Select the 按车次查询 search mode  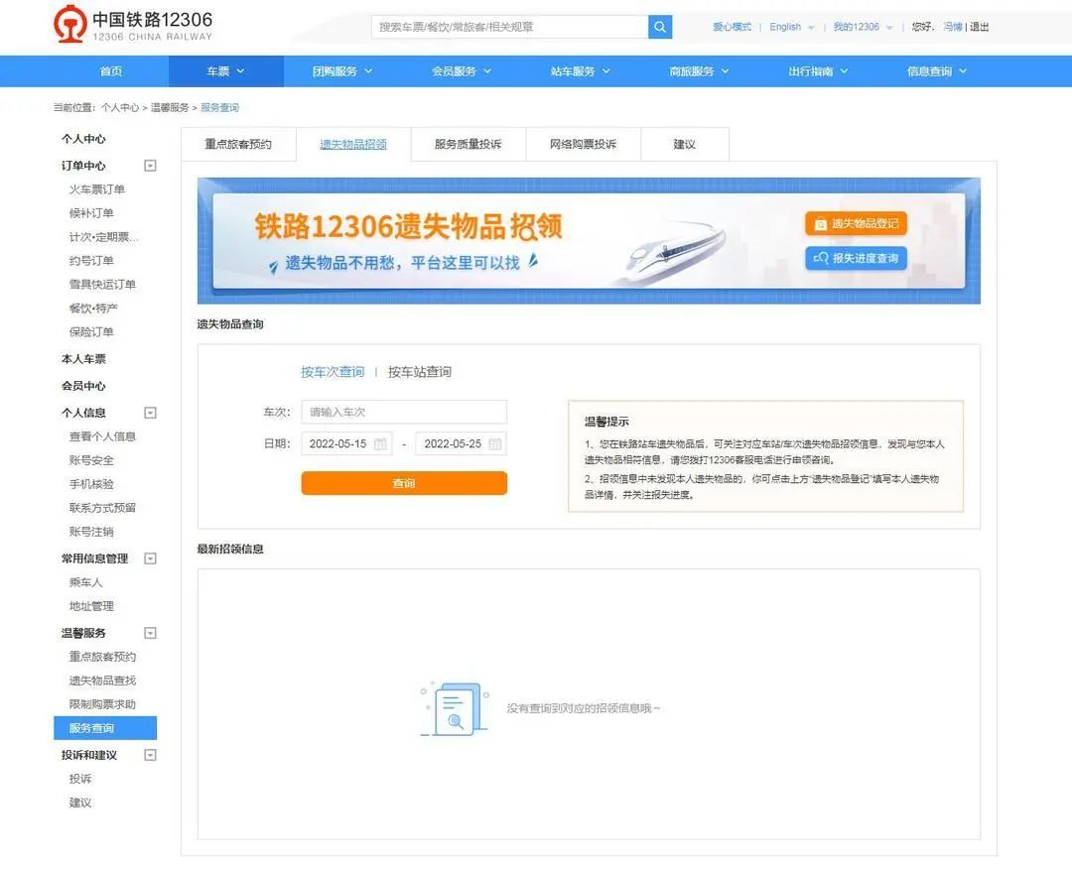333,372
